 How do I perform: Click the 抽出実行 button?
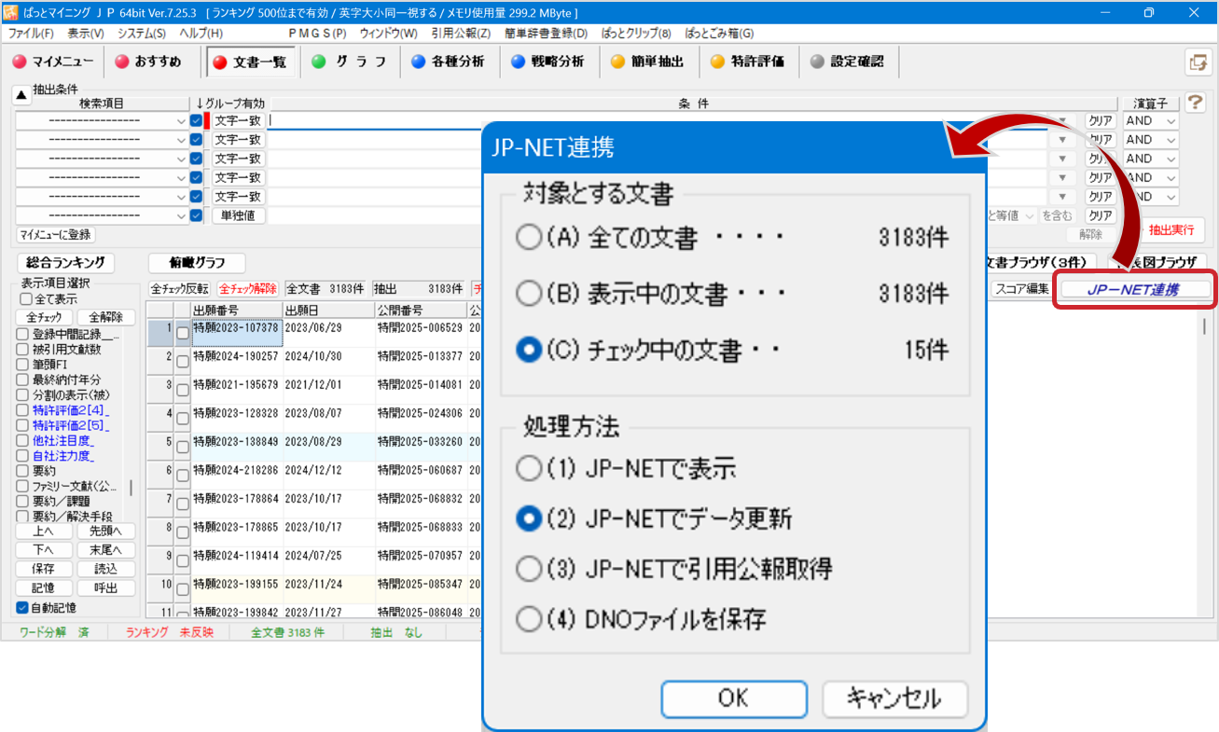coord(1170,229)
